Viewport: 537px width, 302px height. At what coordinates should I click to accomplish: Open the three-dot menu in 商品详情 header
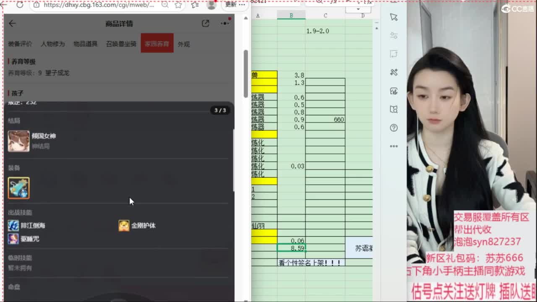pyautogui.click(x=225, y=23)
